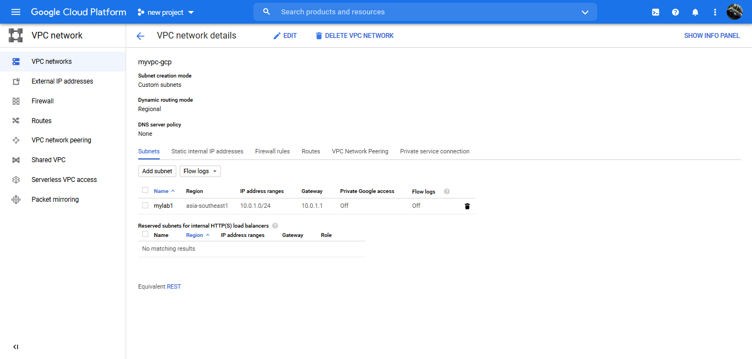Click the Shared VPC sidebar icon
This screenshot has width=752, height=359.
click(16, 160)
